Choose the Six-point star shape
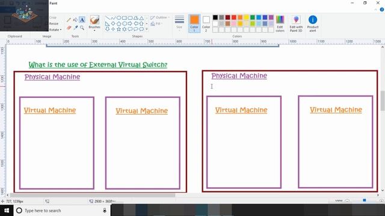 (125, 29)
